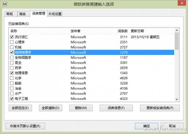Select the 词典管理 tab
This screenshot has height=134, width=188.
[39, 13]
